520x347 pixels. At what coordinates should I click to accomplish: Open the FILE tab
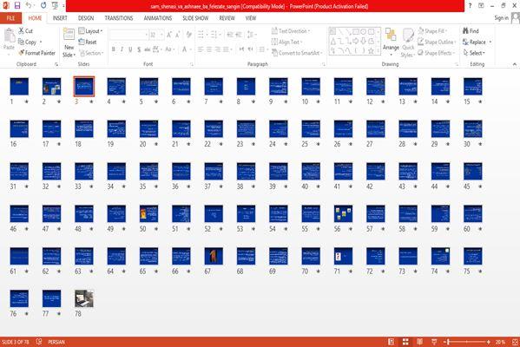click(10, 18)
